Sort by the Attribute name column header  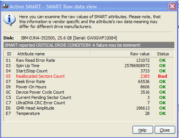point(52,54)
